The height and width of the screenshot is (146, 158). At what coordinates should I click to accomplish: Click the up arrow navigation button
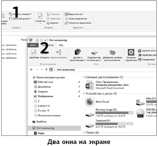[x=46, y=70]
